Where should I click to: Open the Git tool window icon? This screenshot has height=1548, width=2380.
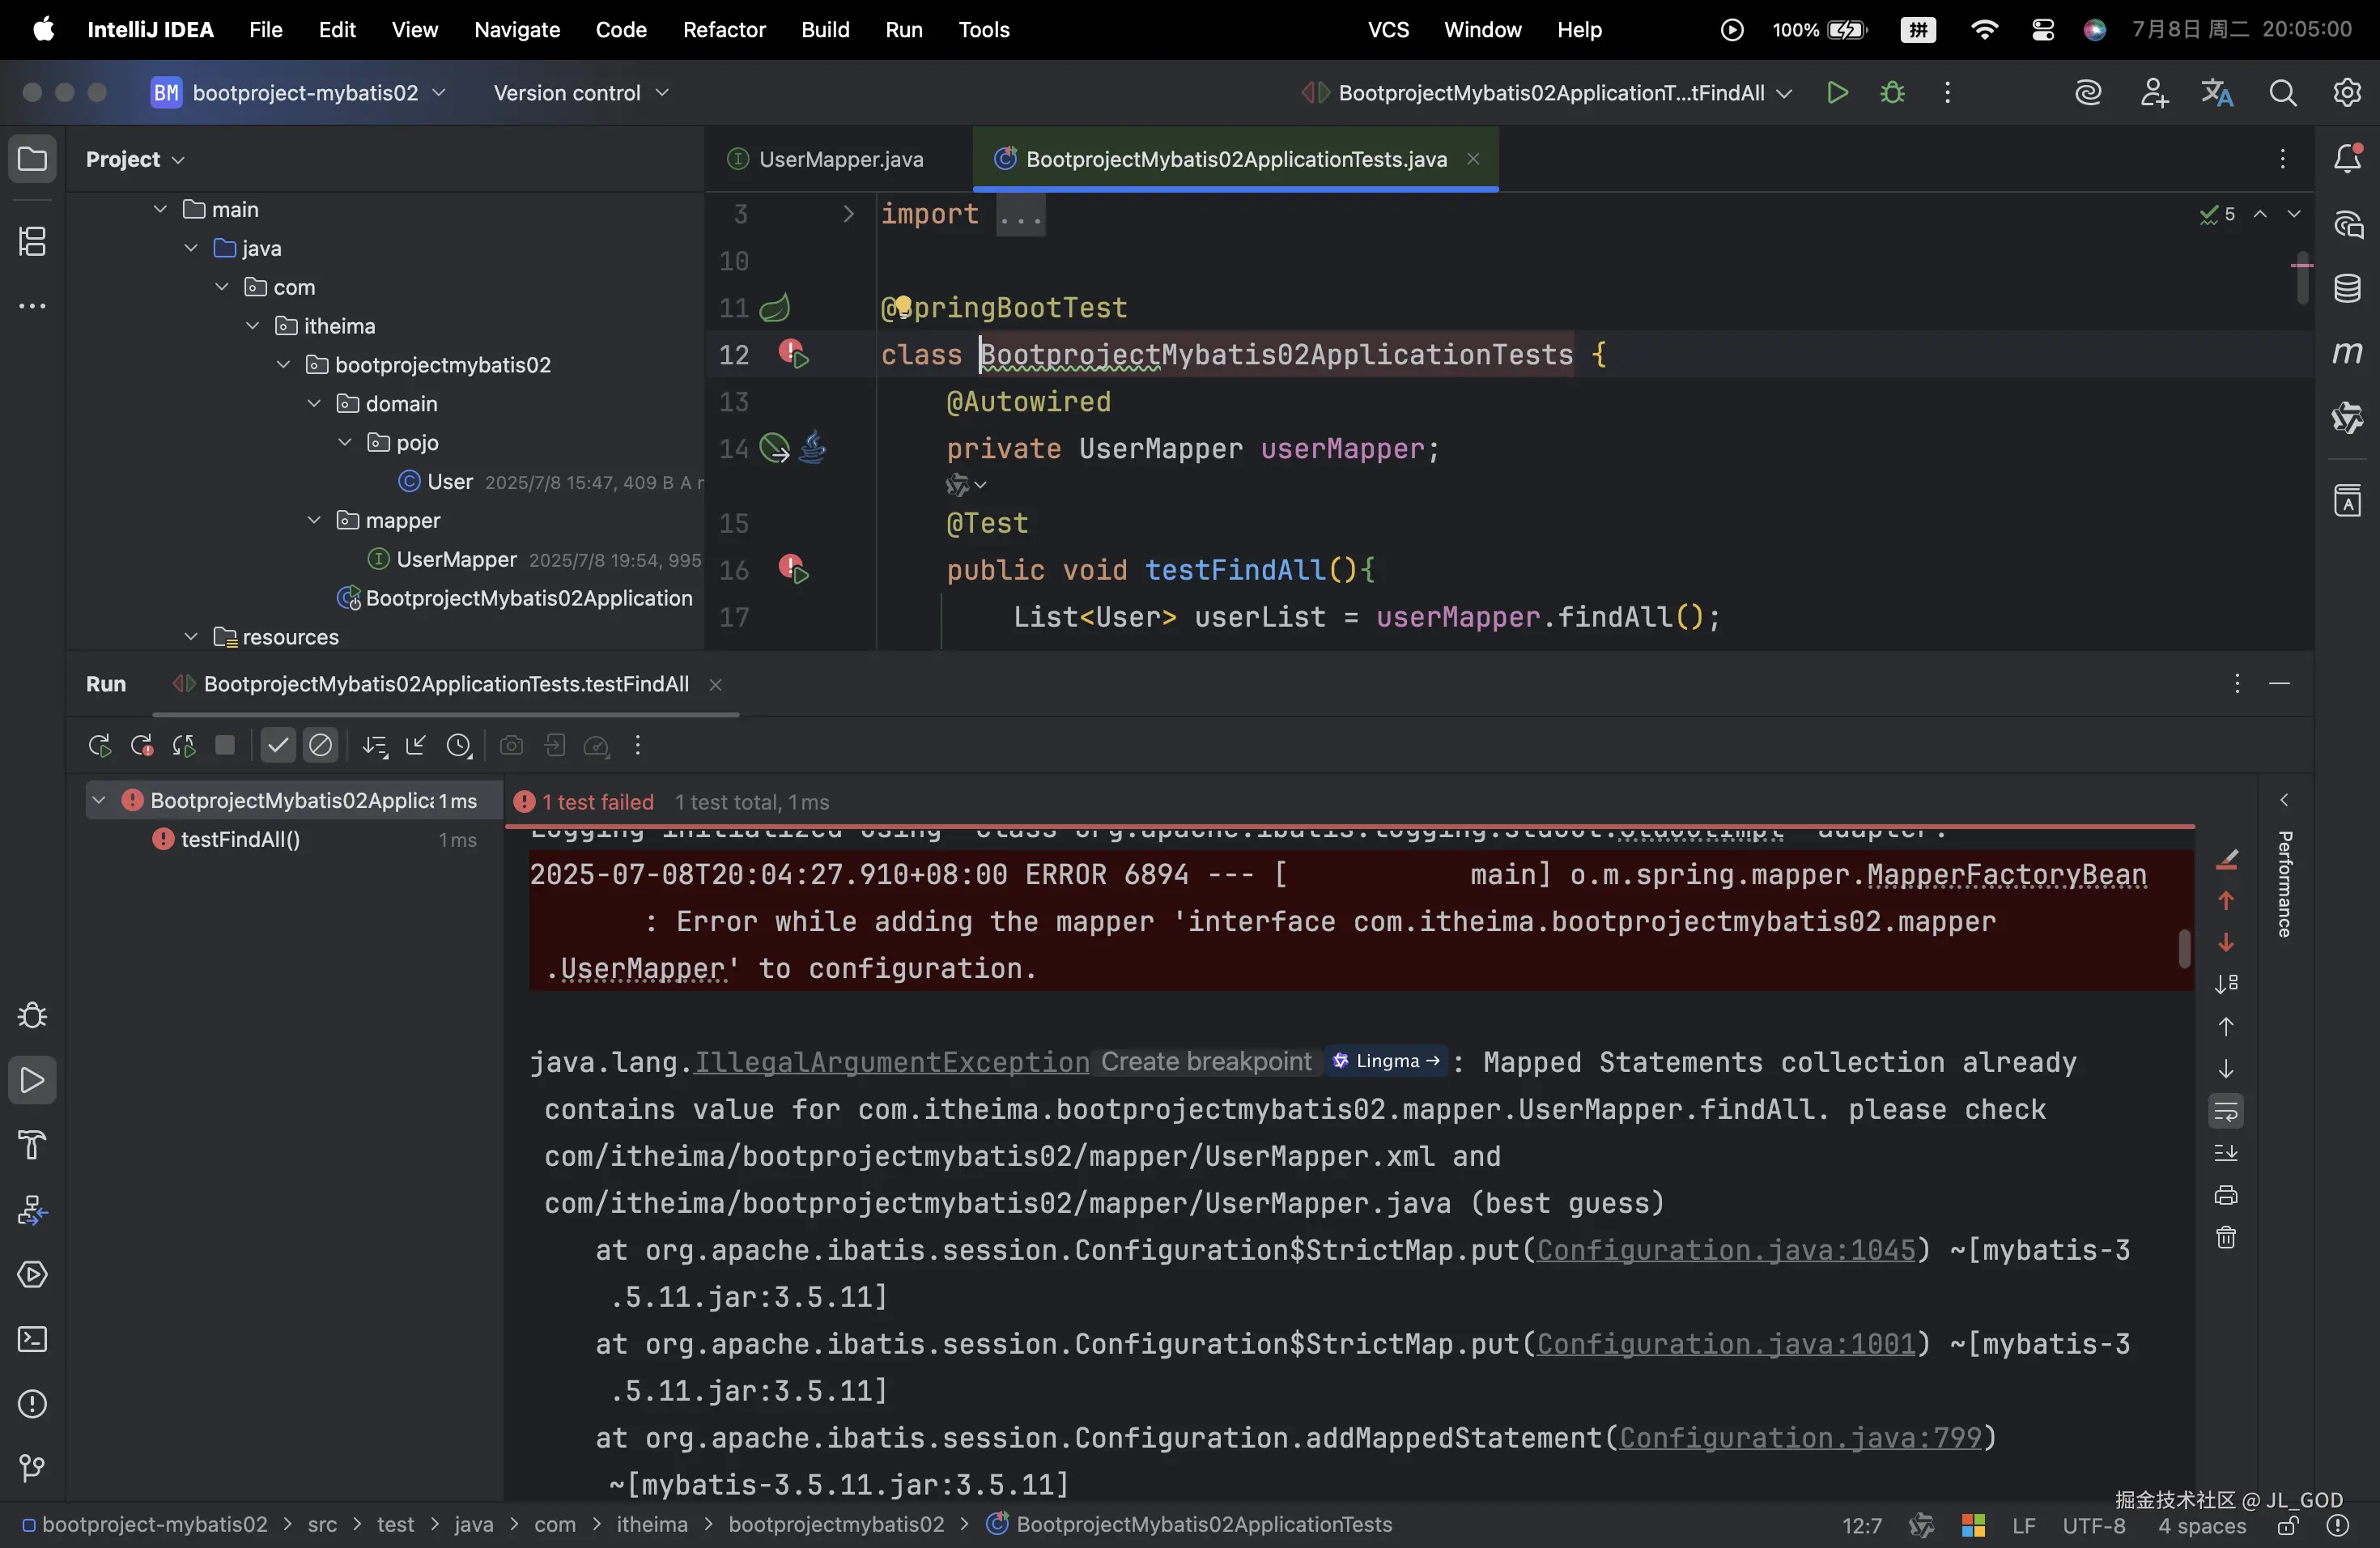pyautogui.click(x=32, y=1468)
